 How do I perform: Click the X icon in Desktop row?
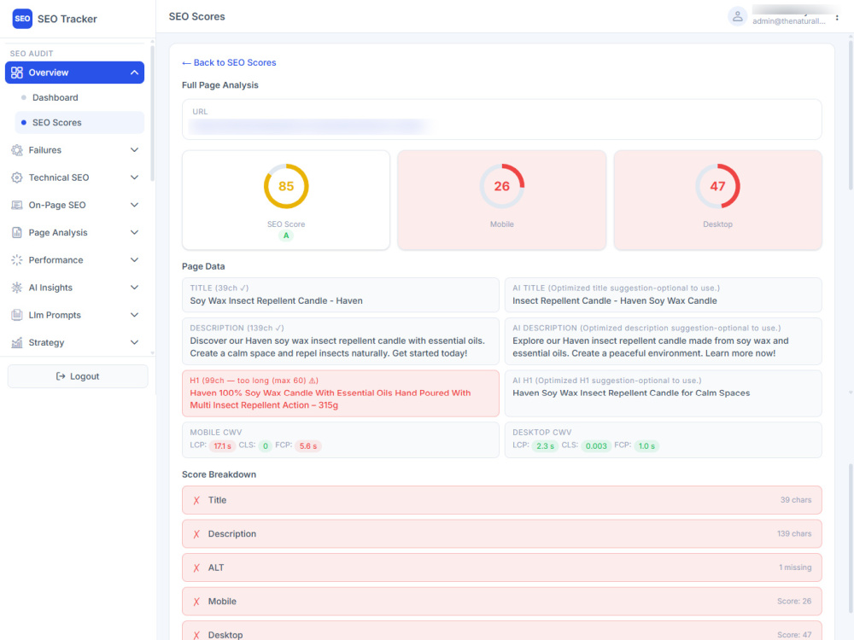tap(196, 635)
